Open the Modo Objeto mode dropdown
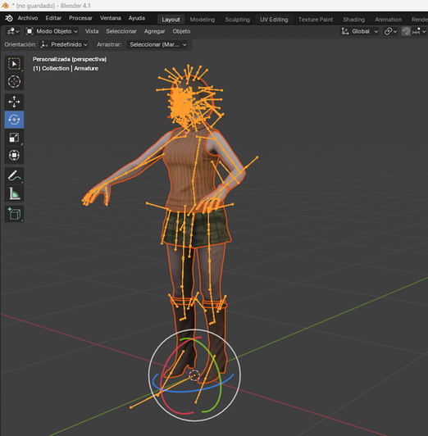The height and width of the screenshot is (436, 428). 52,31
